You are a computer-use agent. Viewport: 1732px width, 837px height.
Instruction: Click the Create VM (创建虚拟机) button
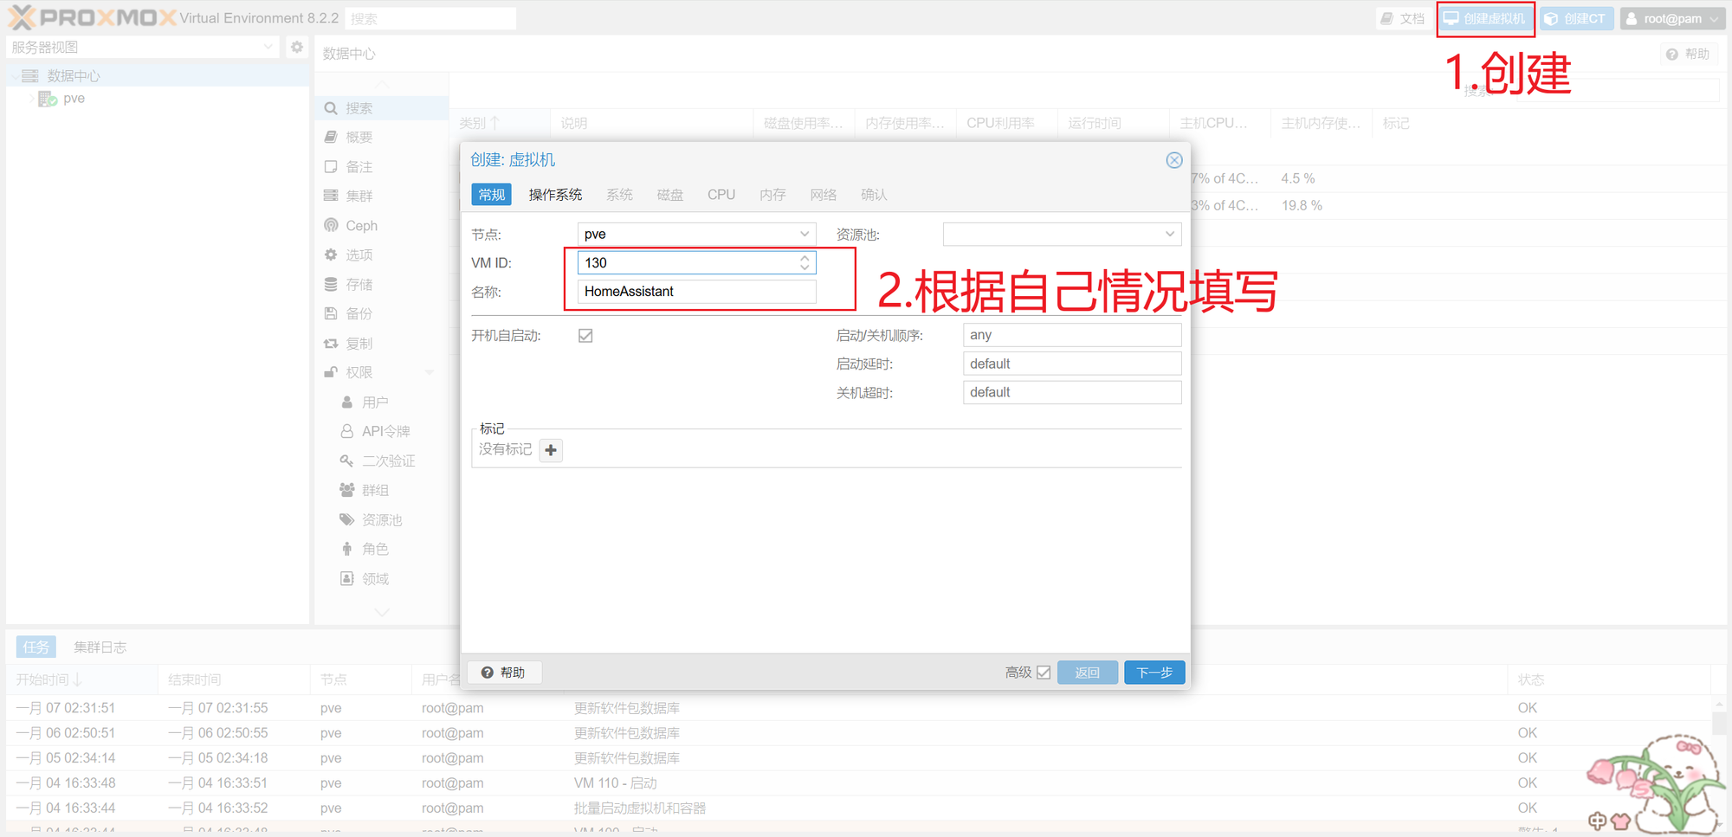[1485, 18]
